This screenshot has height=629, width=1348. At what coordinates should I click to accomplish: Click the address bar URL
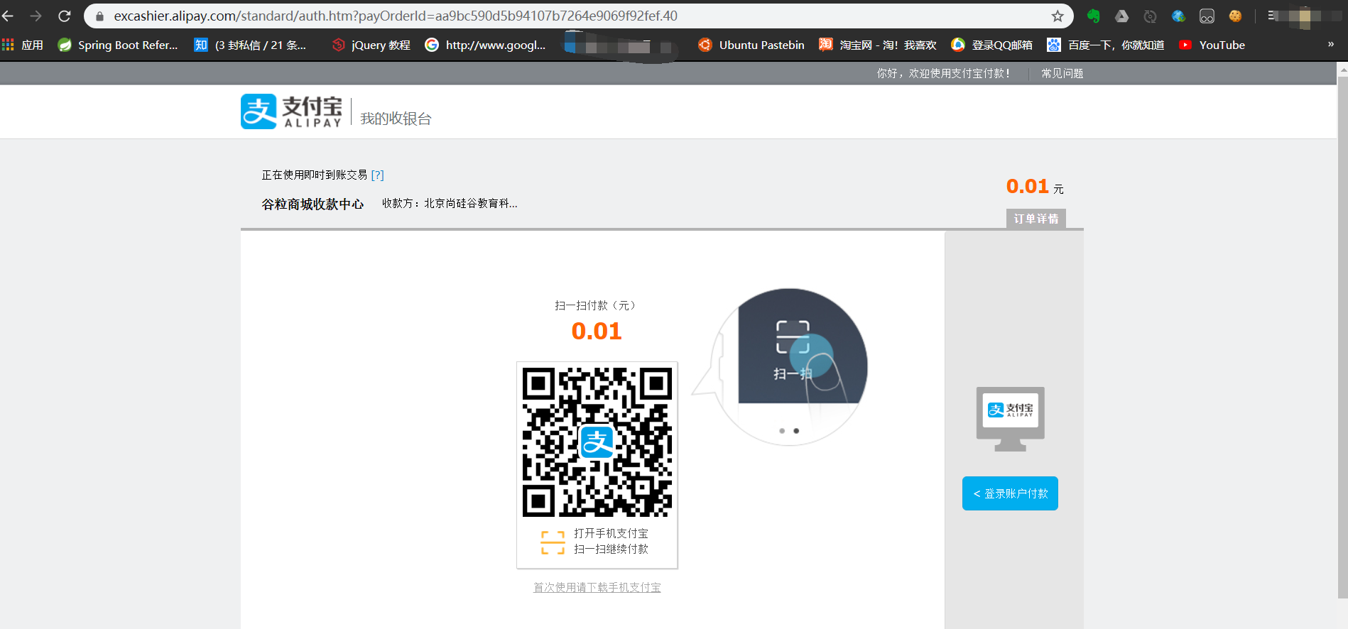click(396, 16)
